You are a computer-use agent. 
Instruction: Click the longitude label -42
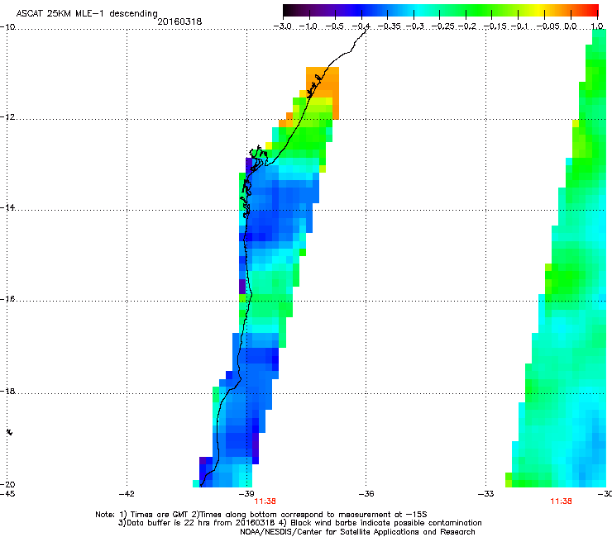click(127, 494)
